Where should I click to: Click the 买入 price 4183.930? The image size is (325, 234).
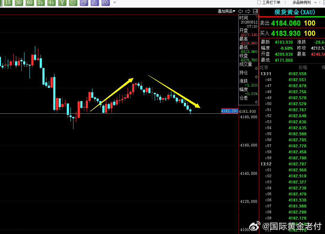pos(286,33)
